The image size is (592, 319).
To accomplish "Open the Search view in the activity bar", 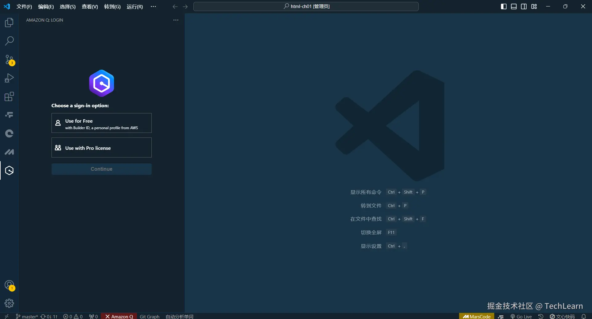I will tap(9, 41).
